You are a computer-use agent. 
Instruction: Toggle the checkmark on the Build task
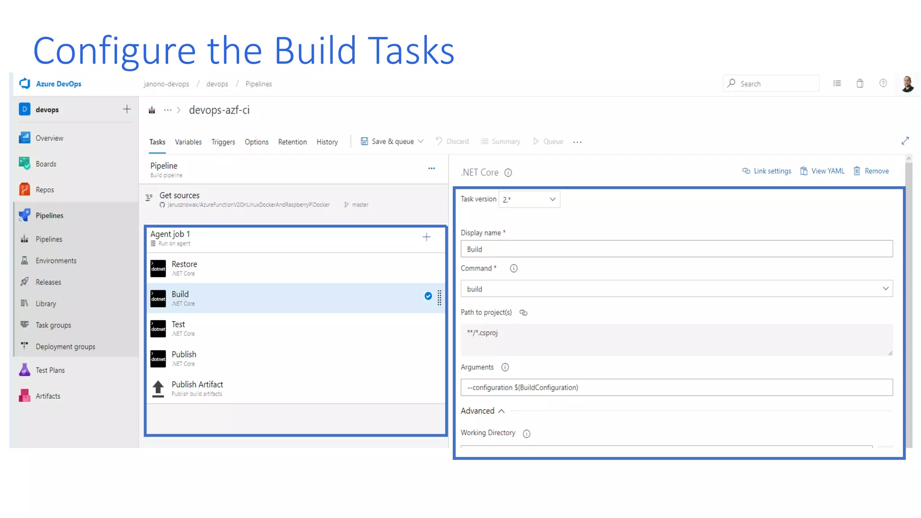[428, 296]
